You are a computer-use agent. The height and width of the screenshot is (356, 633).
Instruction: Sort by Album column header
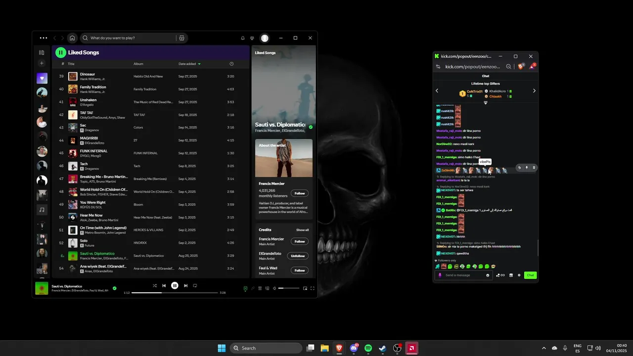138,64
